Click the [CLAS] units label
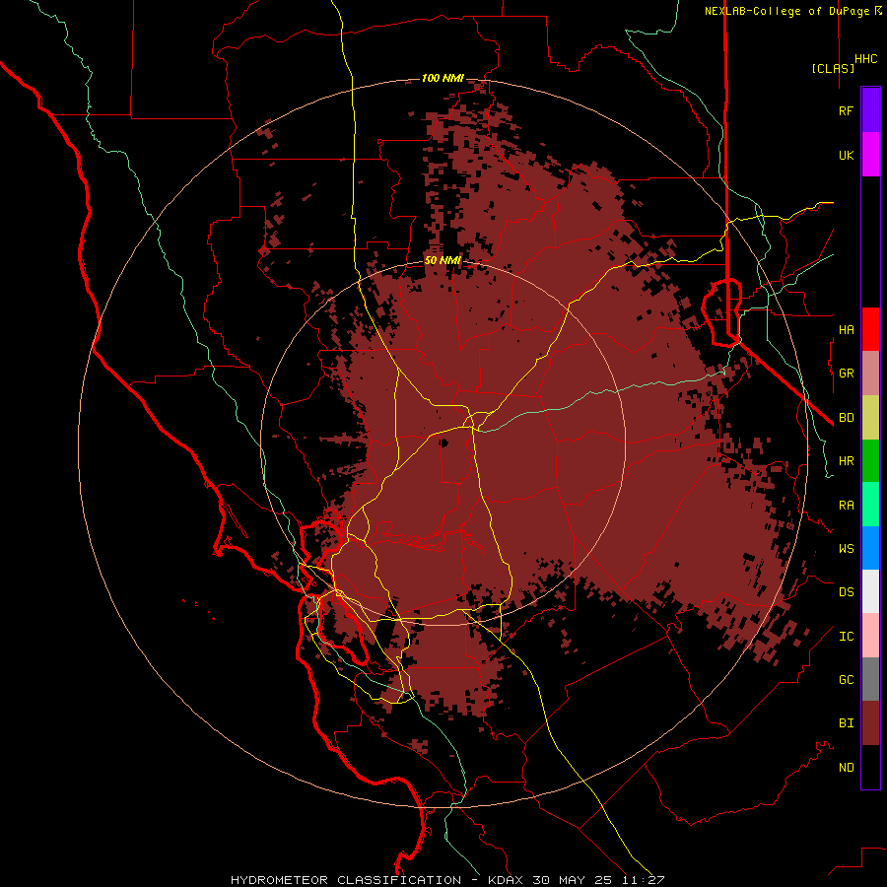 833,68
